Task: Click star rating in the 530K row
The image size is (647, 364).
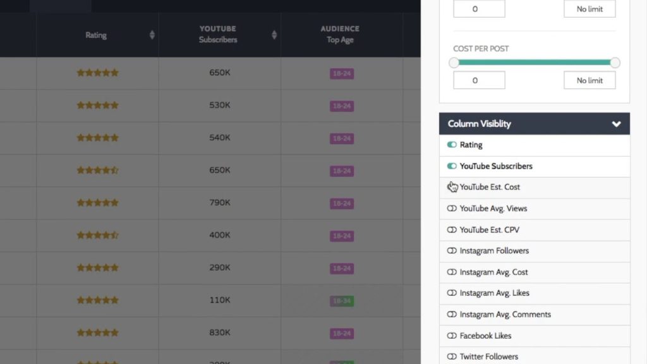Action: (x=97, y=106)
